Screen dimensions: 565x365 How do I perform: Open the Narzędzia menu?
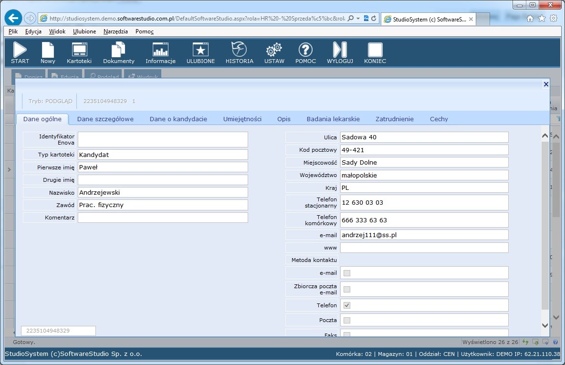coord(115,31)
